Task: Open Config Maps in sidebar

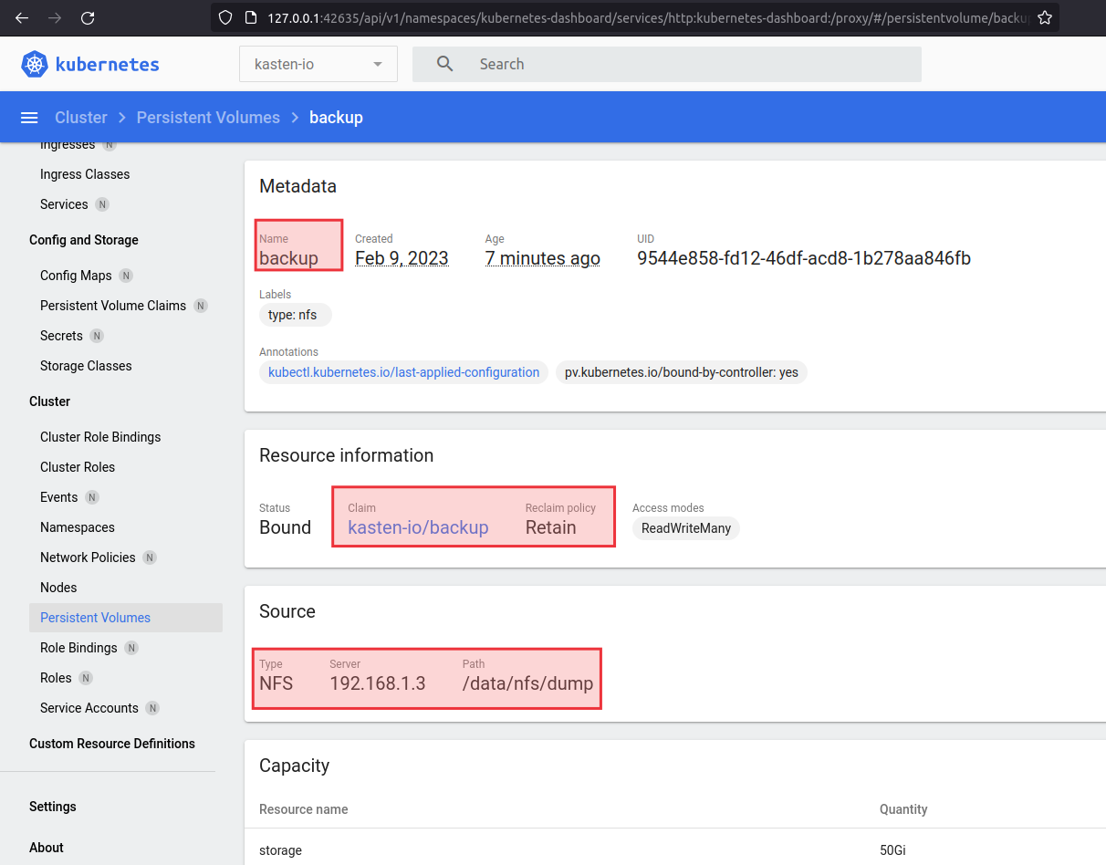Action: pos(76,276)
